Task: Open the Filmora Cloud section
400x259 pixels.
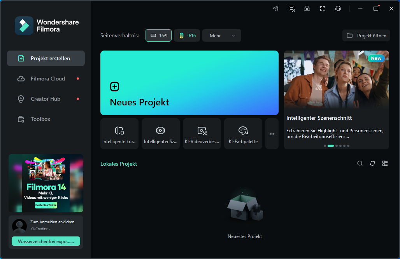Action: (47, 79)
